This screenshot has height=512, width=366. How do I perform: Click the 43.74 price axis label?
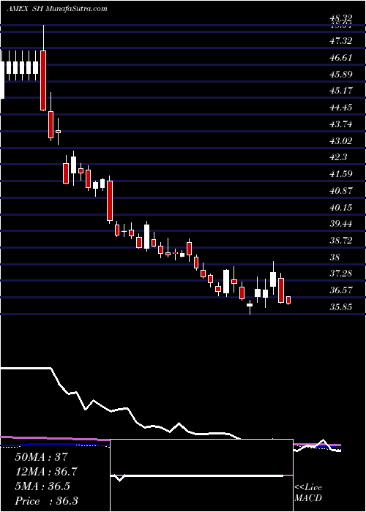341,124
